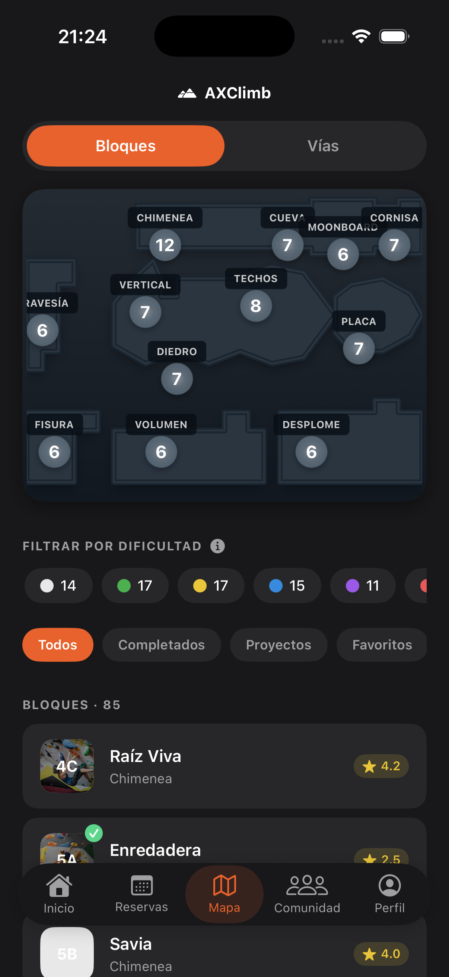
Task: Tap the Techos zone marker 8
Action: 256,306
